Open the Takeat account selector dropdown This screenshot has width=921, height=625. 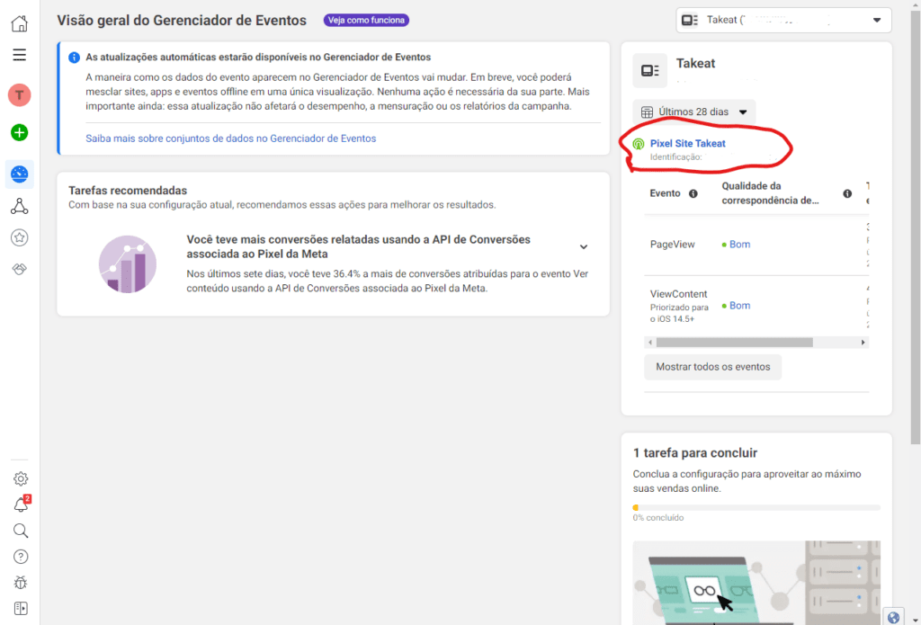point(783,20)
